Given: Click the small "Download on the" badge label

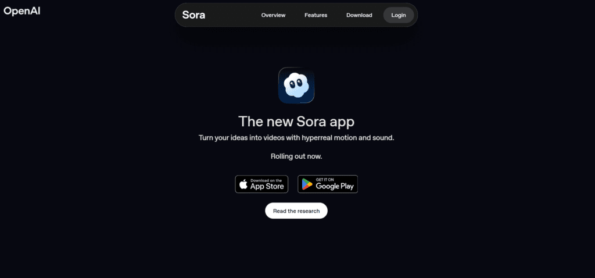Looking at the screenshot, I should tap(266, 180).
